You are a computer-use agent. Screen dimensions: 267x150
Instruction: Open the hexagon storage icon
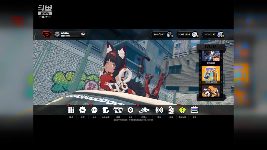click(x=130, y=110)
